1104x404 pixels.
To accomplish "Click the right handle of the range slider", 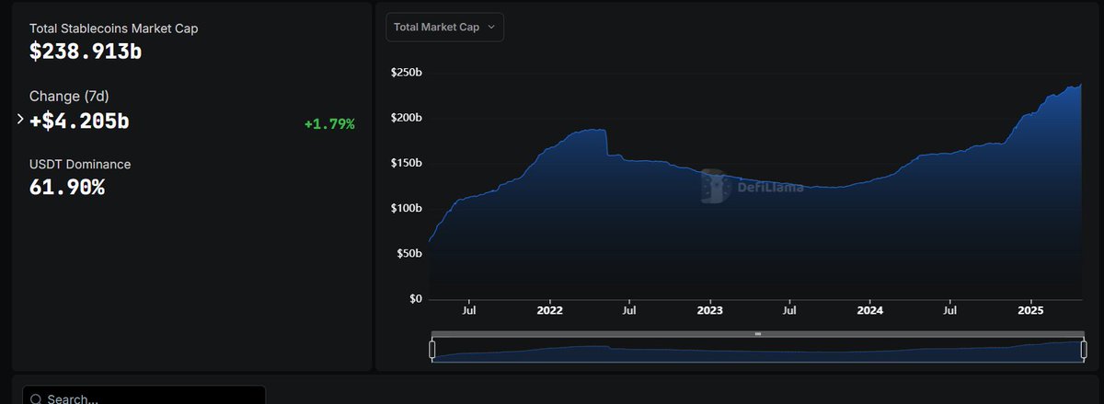I will pos(1085,350).
